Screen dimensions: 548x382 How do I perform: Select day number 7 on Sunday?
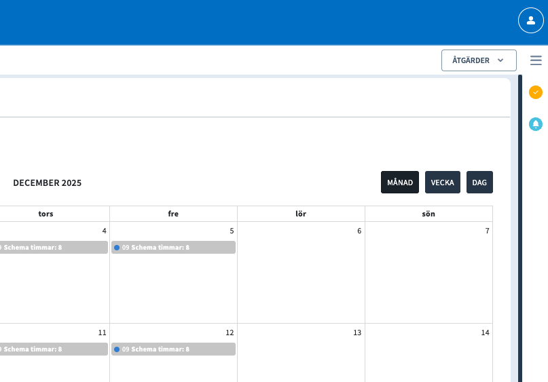point(487,231)
